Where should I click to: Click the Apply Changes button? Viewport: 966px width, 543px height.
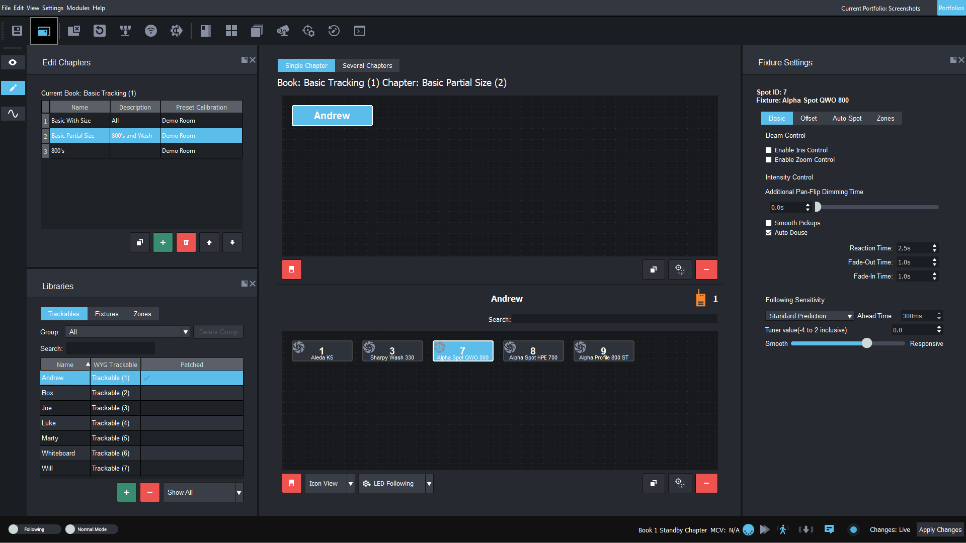click(939, 530)
